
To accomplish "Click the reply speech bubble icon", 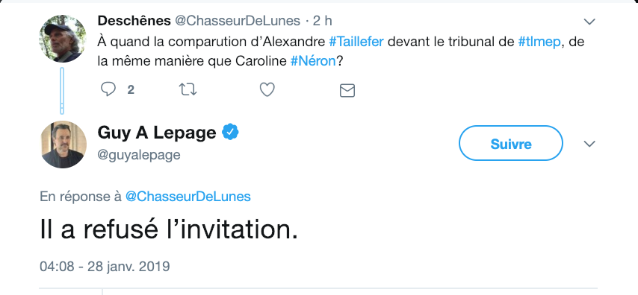I will (x=108, y=89).
